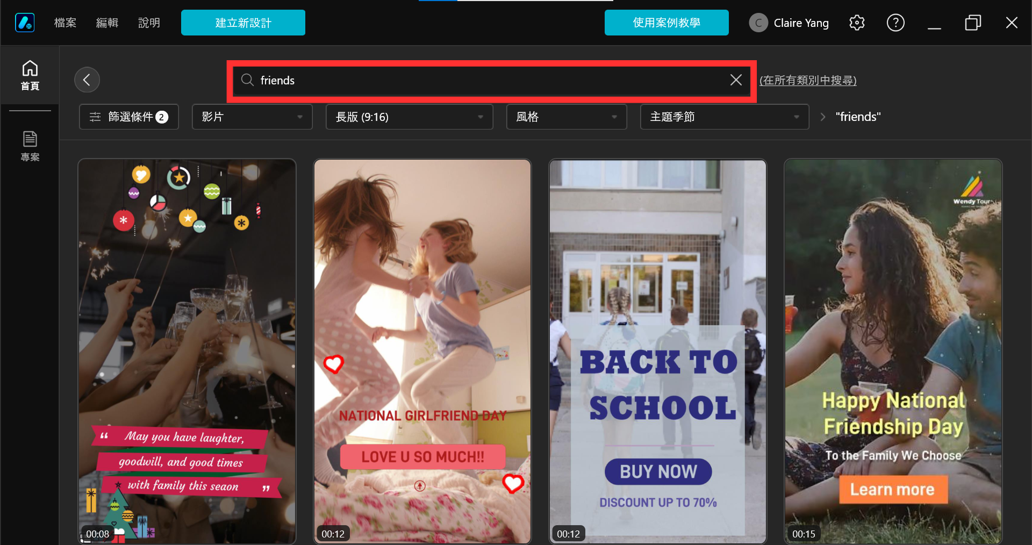The height and width of the screenshot is (545, 1032).
Task: Click the 建立新設計 button
Action: pyautogui.click(x=243, y=23)
